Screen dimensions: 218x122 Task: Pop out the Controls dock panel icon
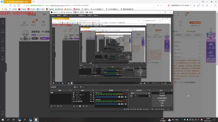[172, 90]
